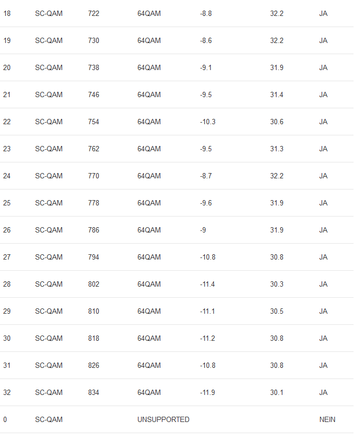Select channel 18 row number
The height and width of the screenshot is (439, 362).
pos(7,13)
